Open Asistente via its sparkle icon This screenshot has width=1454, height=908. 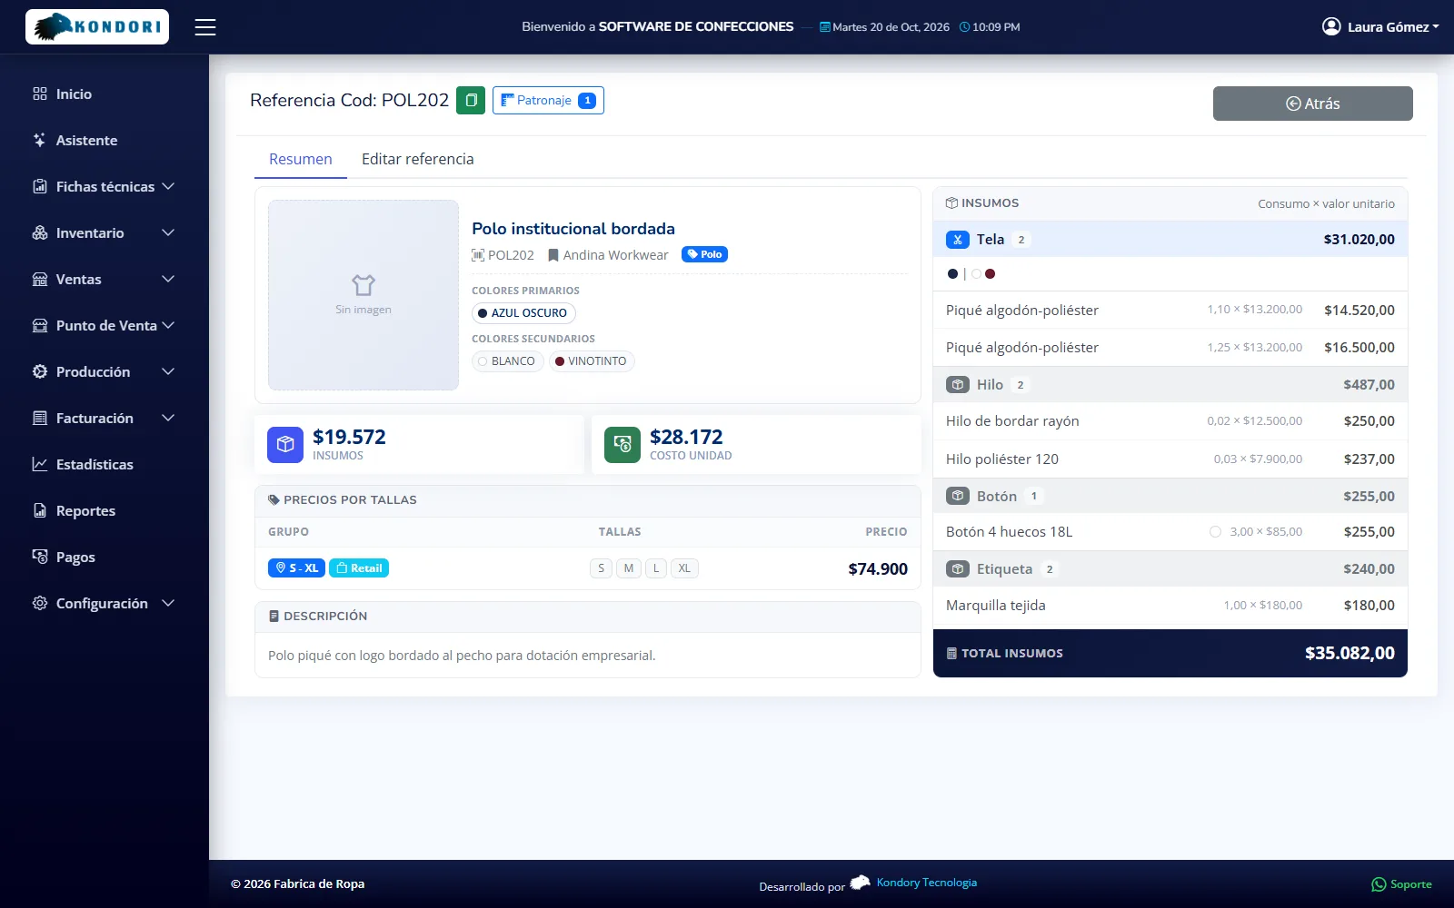(x=40, y=140)
